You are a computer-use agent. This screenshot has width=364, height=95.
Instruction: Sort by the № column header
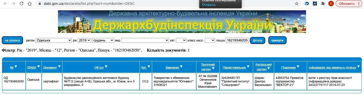(x=12, y=68)
